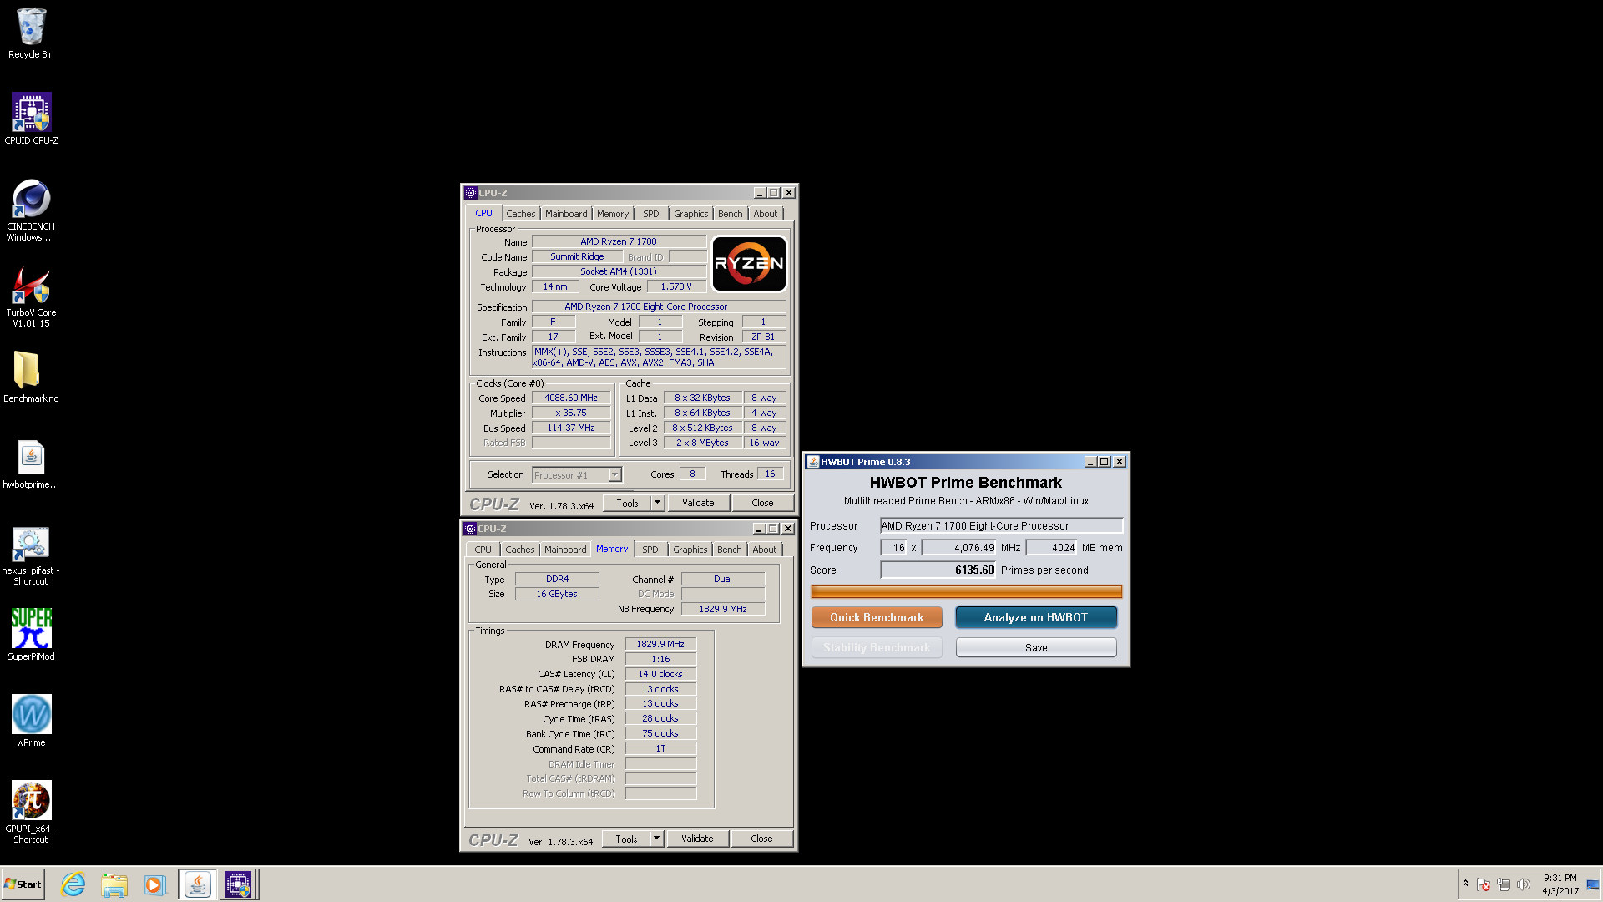Start Quick Benchmark in HWBOT Prime

pyautogui.click(x=877, y=617)
